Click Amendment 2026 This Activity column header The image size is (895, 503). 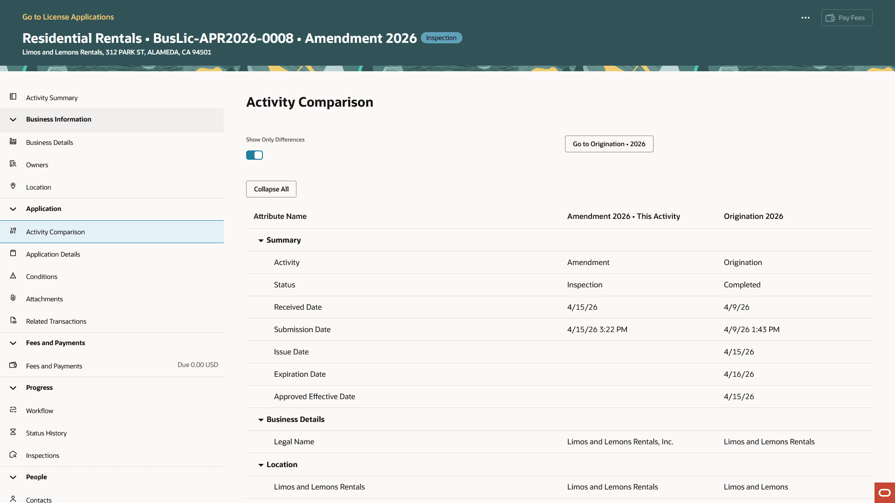coord(623,216)
